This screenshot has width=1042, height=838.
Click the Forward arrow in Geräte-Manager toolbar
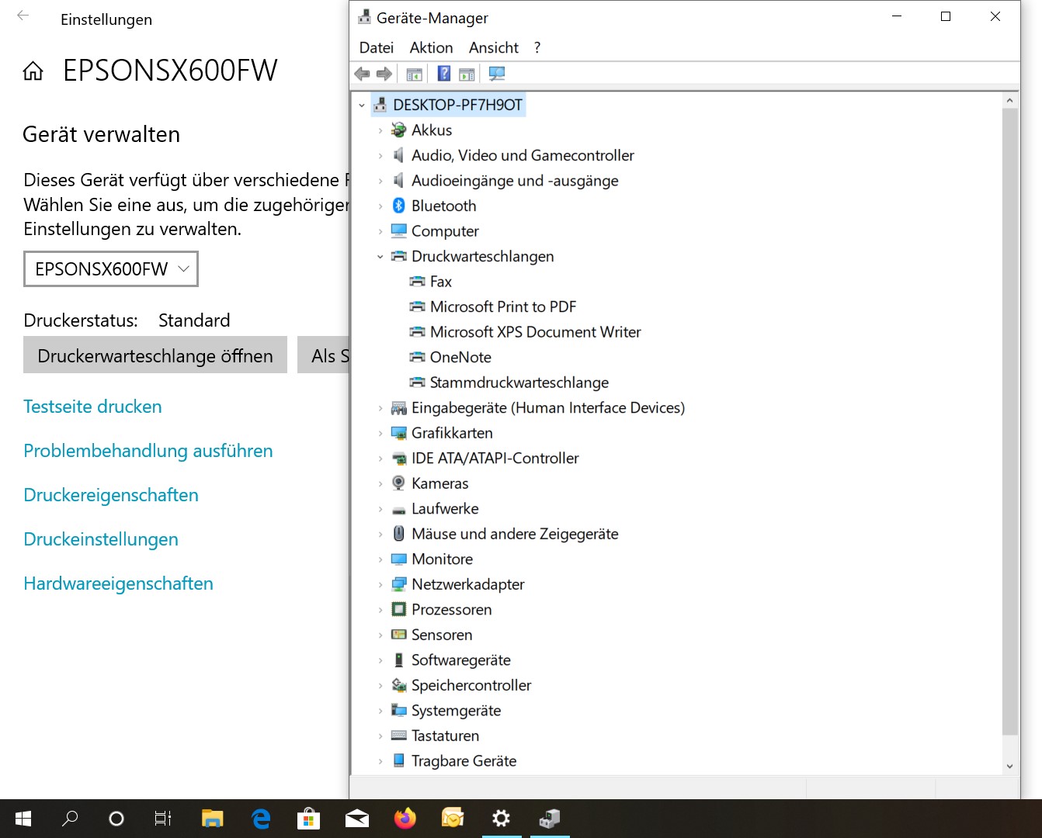click(384, 74)
